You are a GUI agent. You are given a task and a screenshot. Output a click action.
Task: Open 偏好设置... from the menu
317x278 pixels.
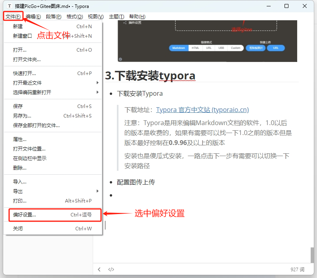(53, 214)
